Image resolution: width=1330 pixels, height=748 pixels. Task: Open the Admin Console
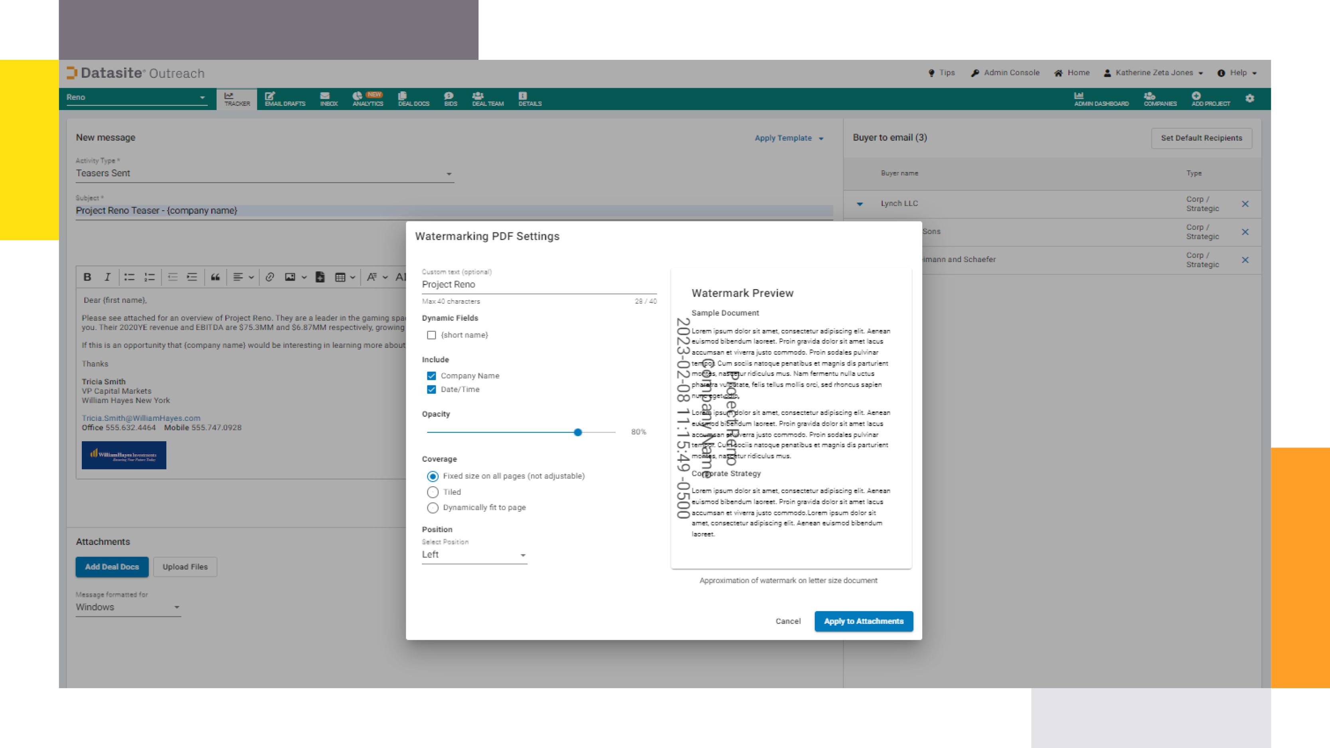1005,73
